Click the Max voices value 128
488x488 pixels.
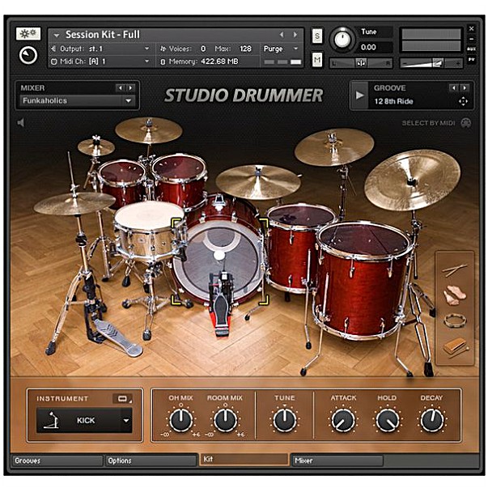245,49
